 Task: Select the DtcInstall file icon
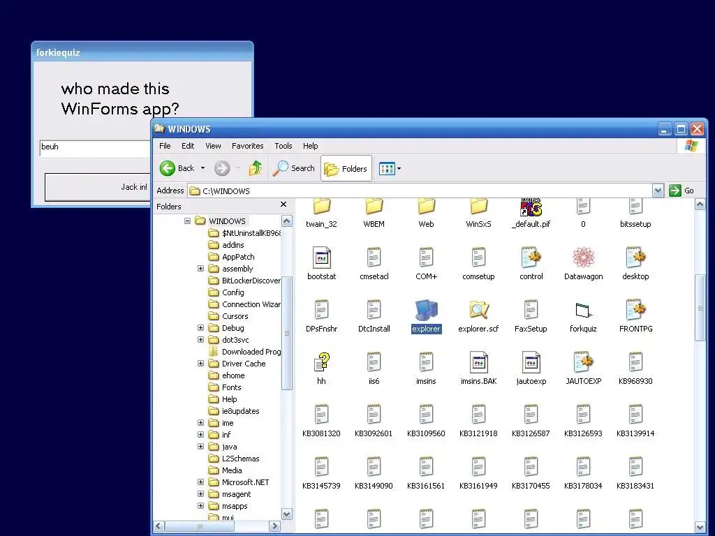tap(374, 310)
